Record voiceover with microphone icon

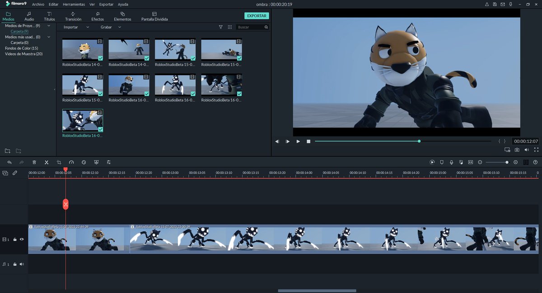click(x=451, y=162)
